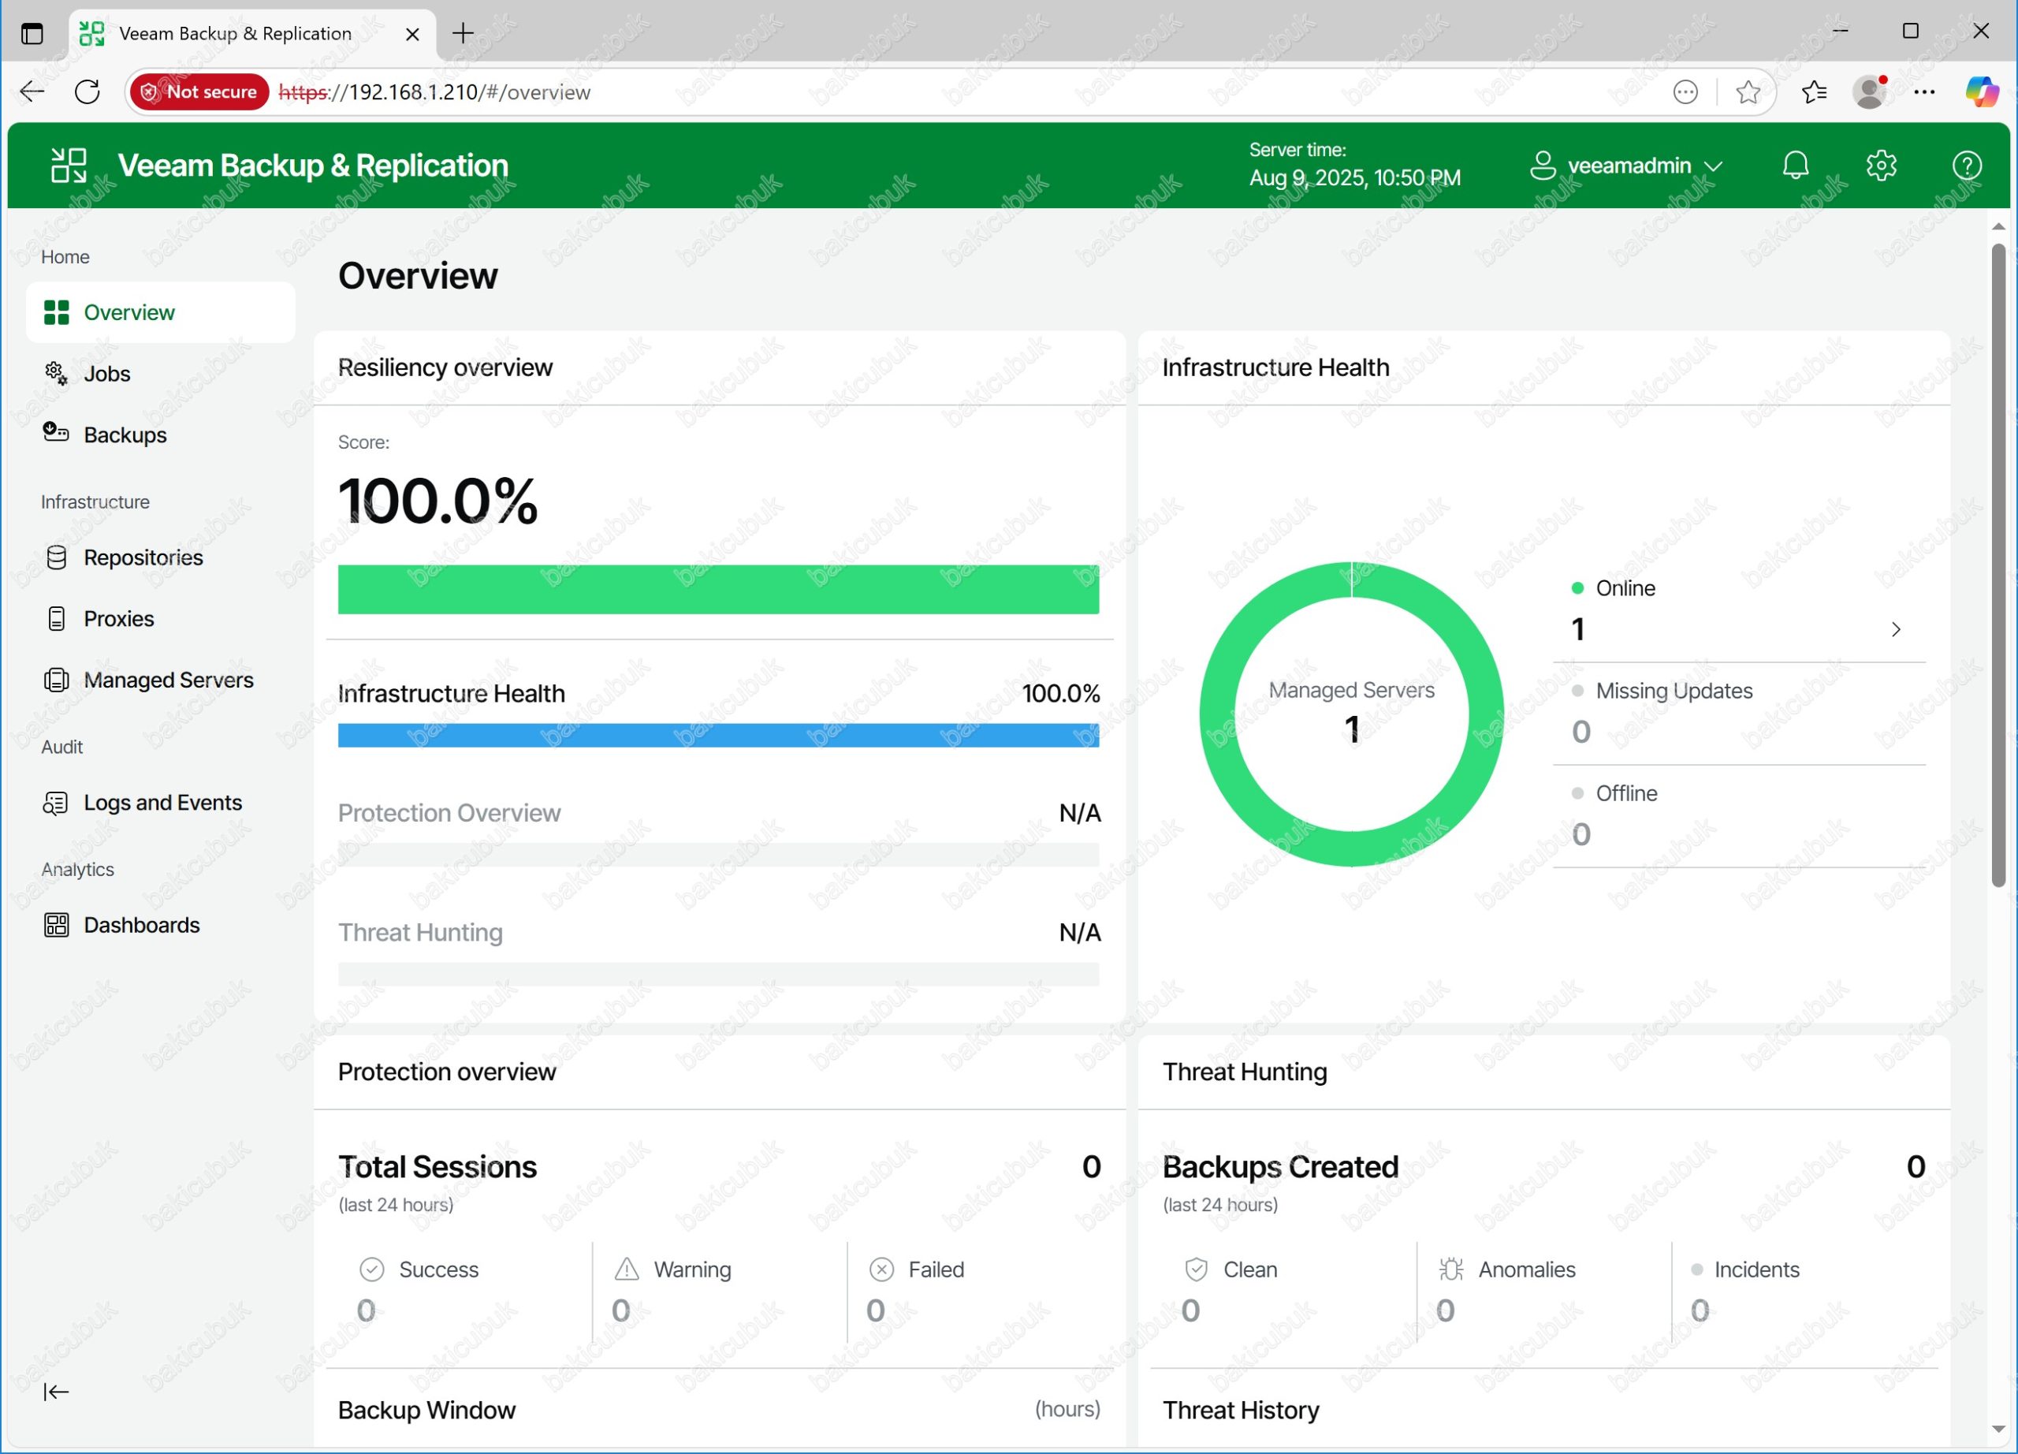Click the blue Infrastructure Health bar
The height and width of the screenshot is (1454, 2018).
coord(718,735)
